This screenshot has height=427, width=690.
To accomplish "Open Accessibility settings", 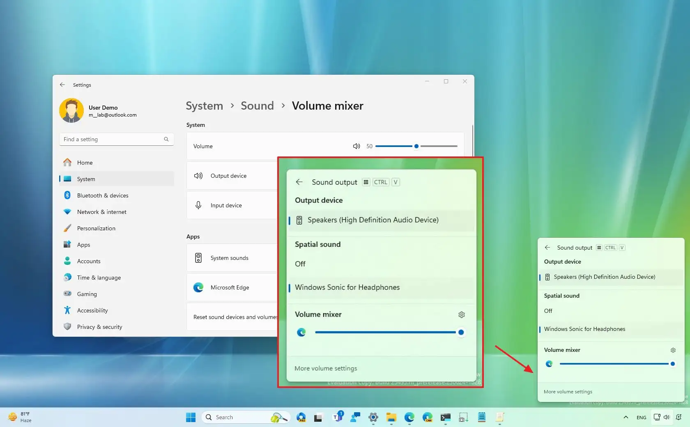I will point(117,310).
